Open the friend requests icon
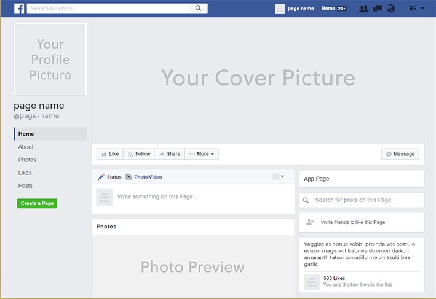 click(x=363, y=9)
